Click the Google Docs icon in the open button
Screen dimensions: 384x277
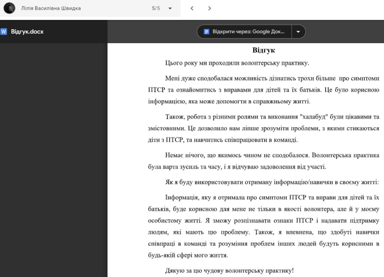pyautogui.click(x=206, y=32)
